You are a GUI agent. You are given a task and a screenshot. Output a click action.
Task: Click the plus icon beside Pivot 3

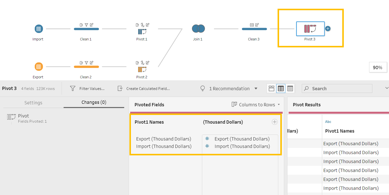click(328, 29)
